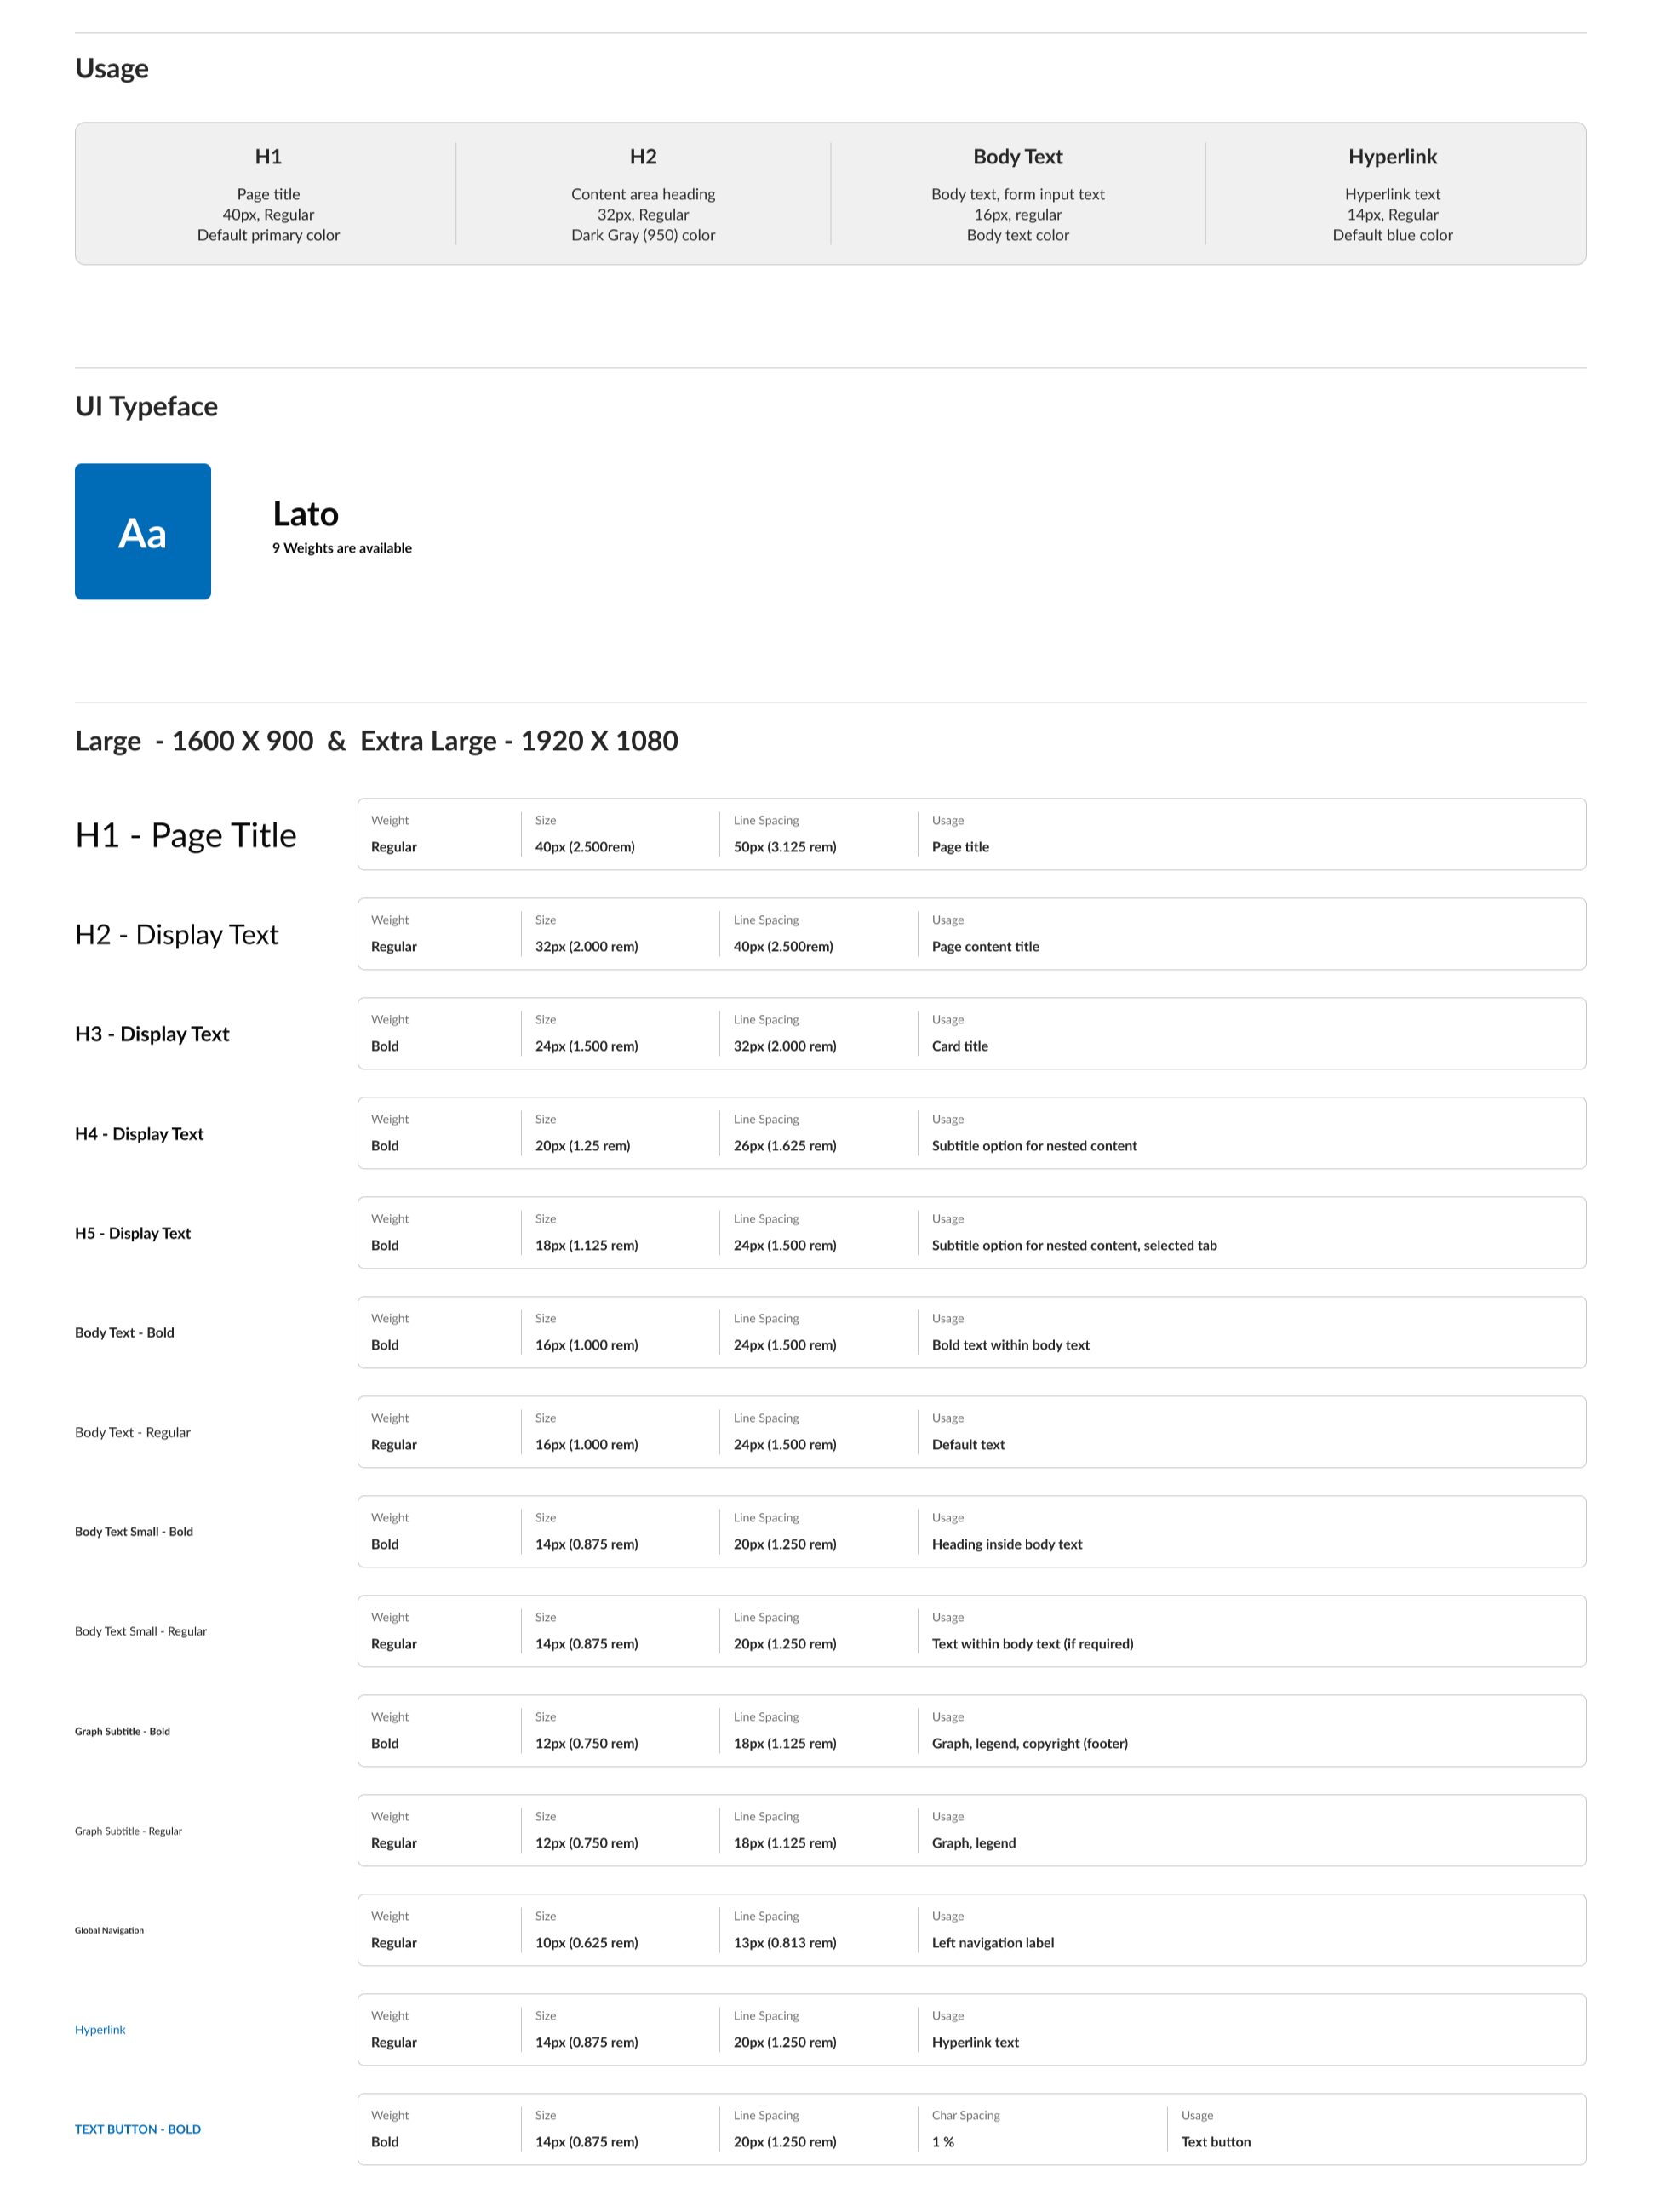Click the TEXT BUTTON - BOLD sample

click(138, 2129)
